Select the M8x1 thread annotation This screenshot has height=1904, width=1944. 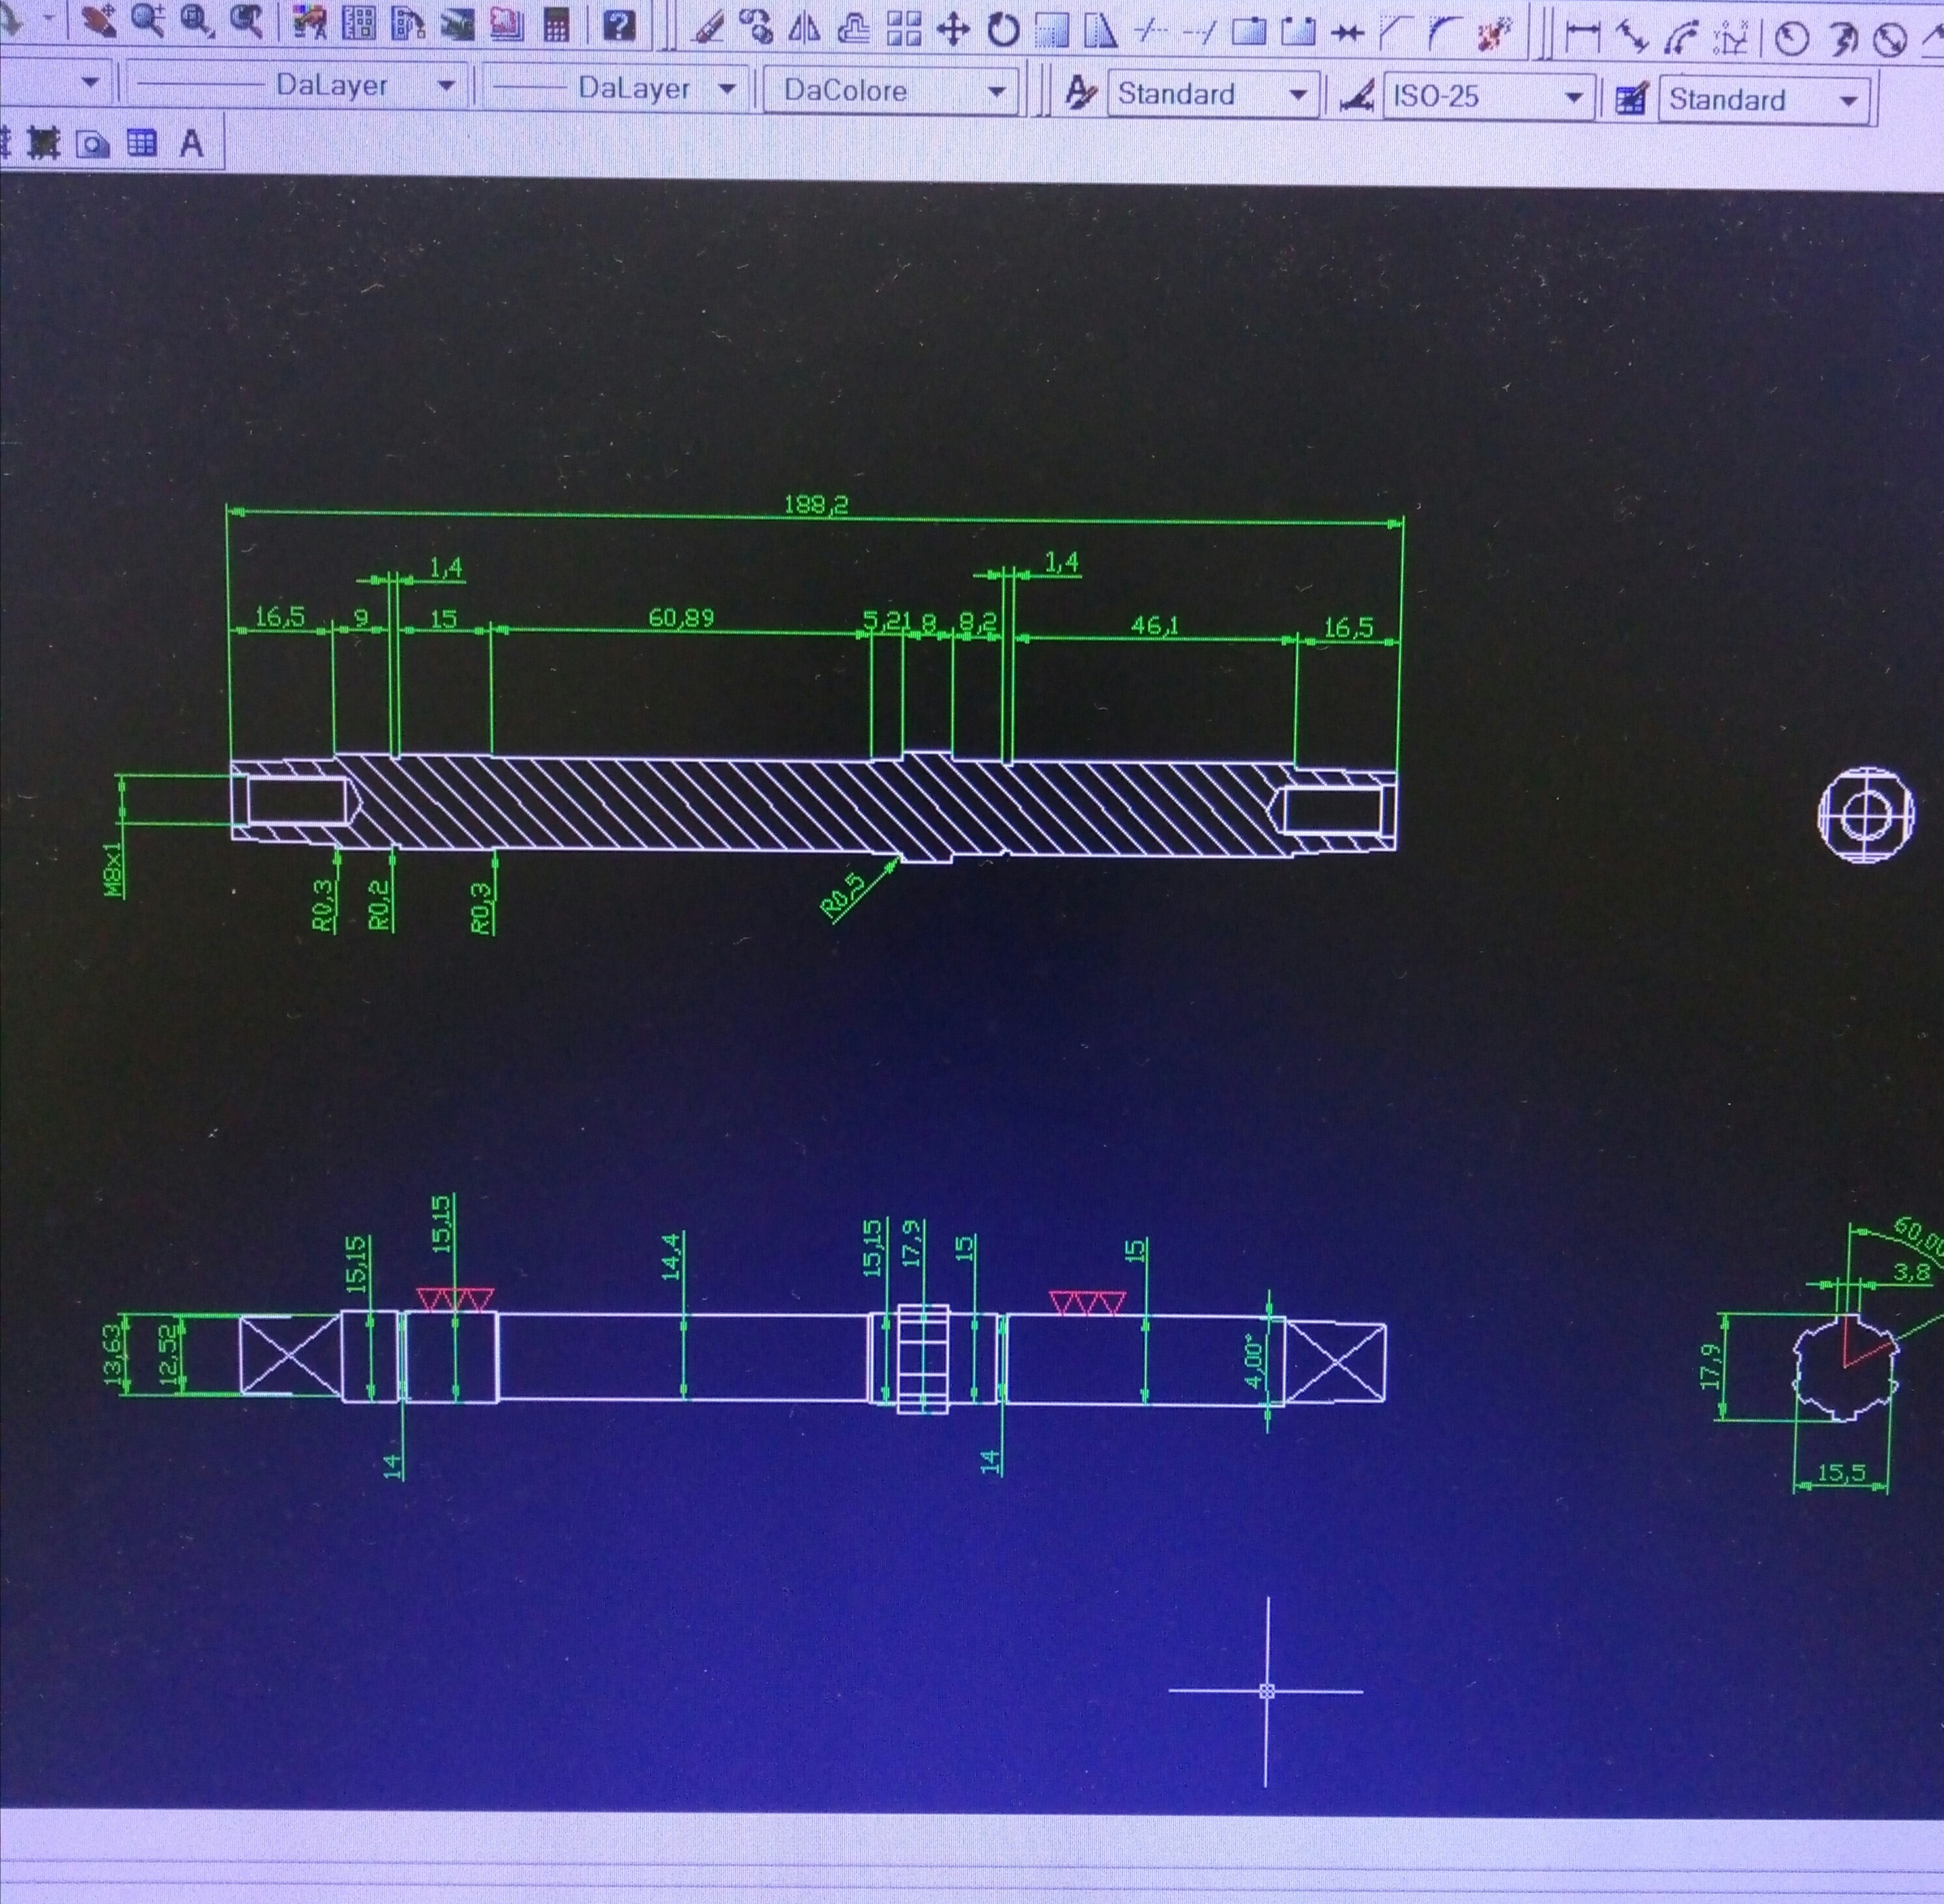point(115,868)
